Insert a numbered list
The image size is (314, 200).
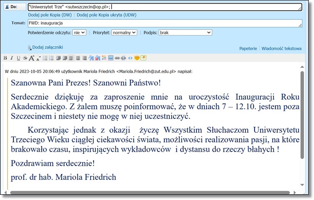pos(51,58)
